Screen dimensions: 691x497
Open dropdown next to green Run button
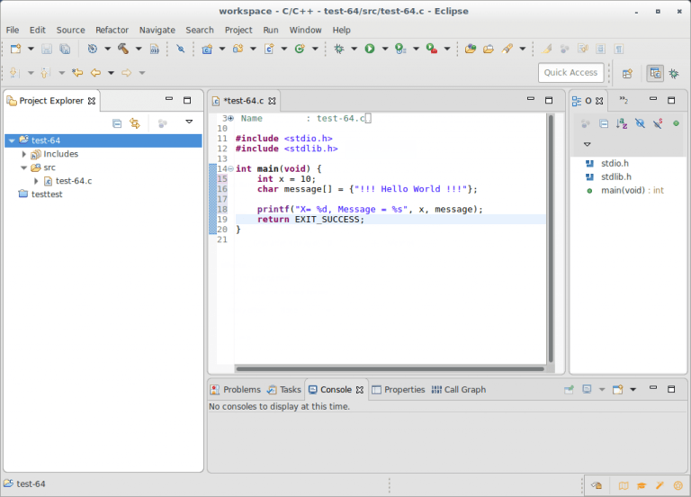385,49
